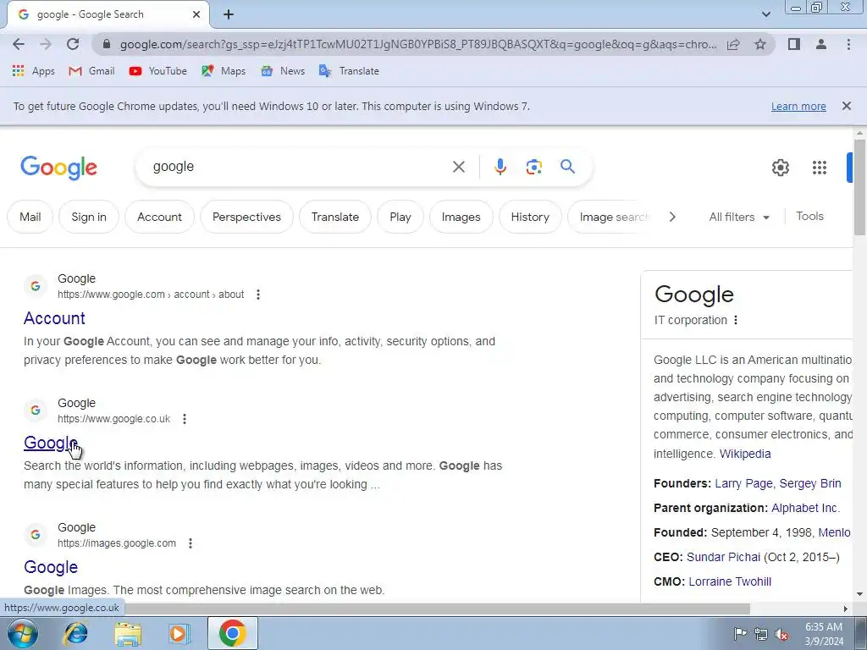Open the Gmail bookmark

point(91,71)
